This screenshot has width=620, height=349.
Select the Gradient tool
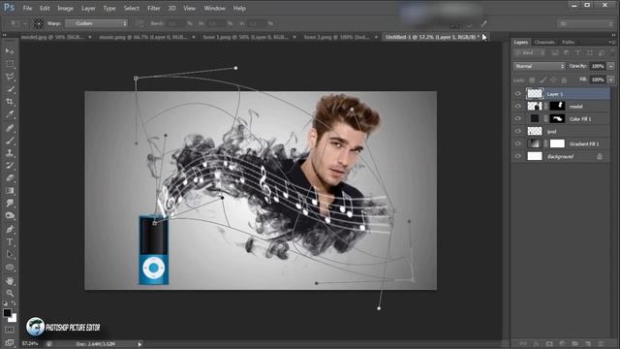10,191
